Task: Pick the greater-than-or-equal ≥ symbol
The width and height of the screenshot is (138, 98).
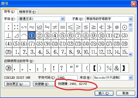Action: point(78,27)
